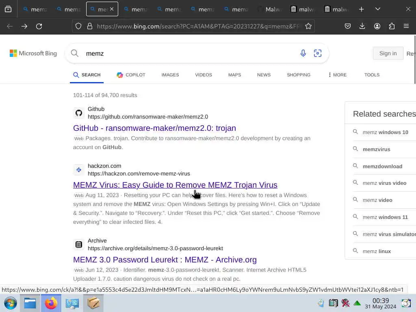This screenshot has width=416, height=312.
Task: Click the hackzon.com site favicon
Action: tap(79, 170)
